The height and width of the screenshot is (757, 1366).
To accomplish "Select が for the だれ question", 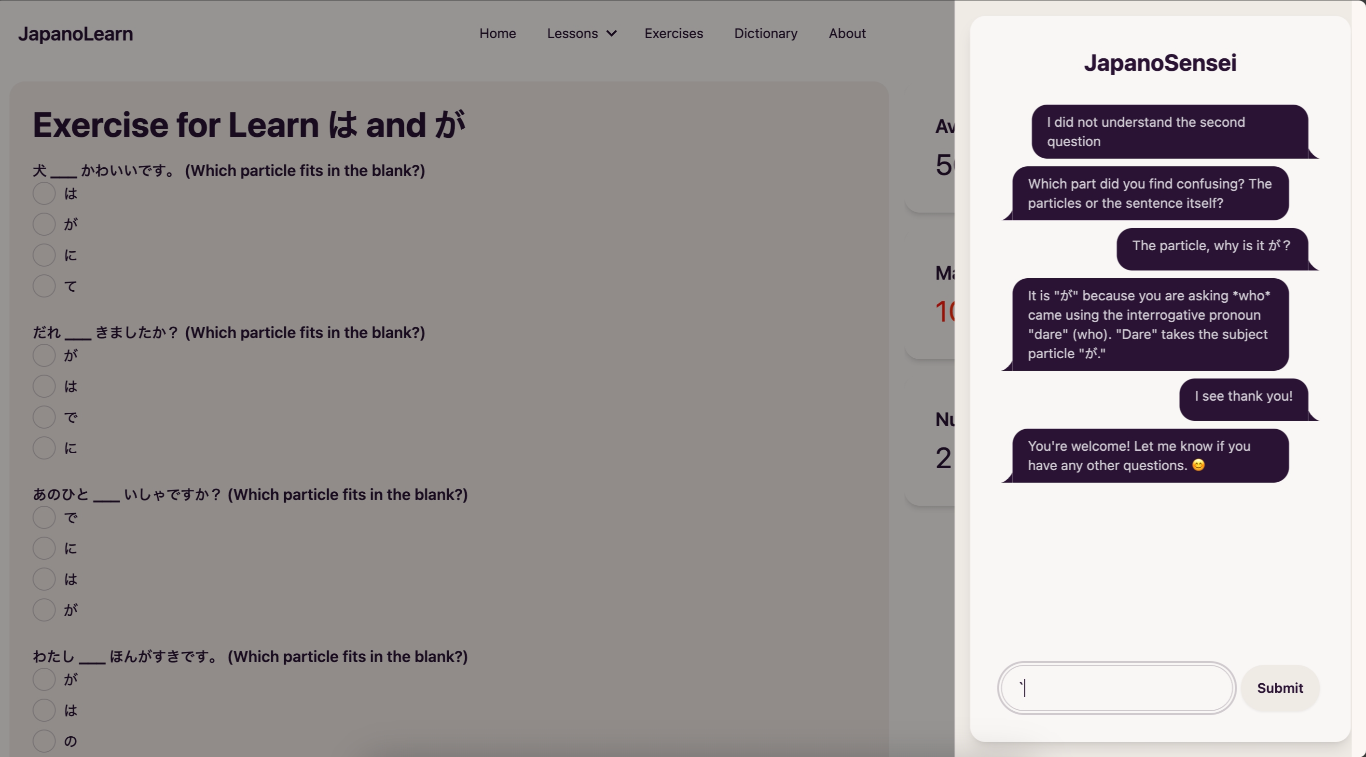I will click(44, 355).
